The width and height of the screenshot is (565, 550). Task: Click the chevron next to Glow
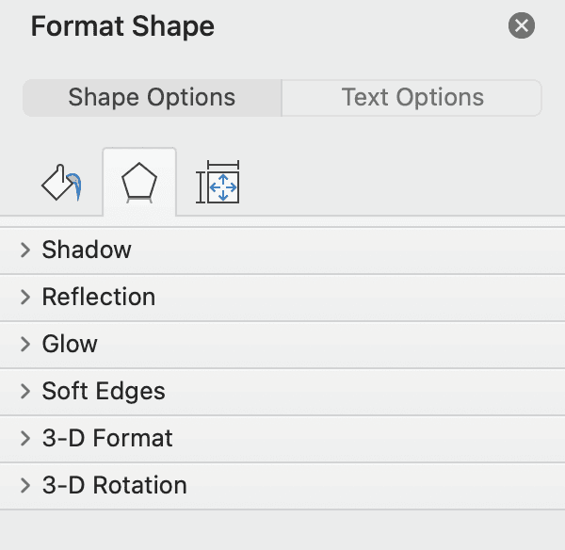pyautogui.click(x=25, y=344)
